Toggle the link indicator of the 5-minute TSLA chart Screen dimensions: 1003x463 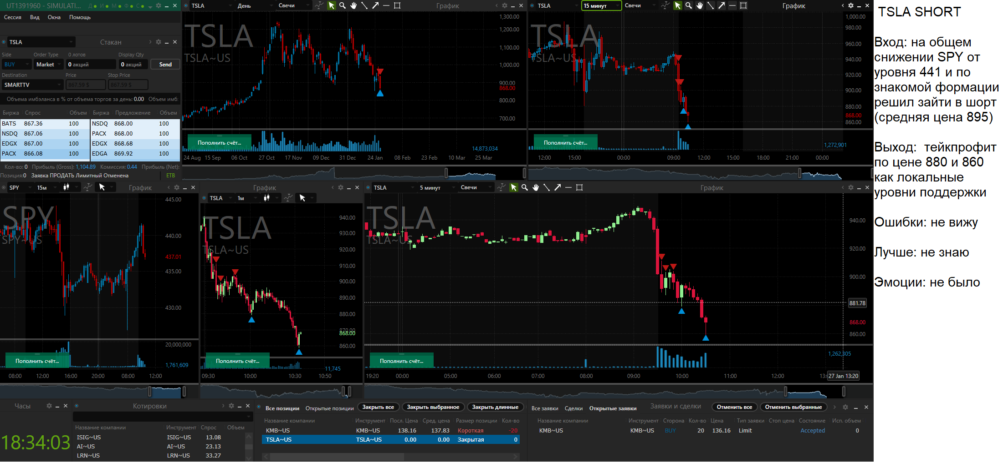point(368,187)
